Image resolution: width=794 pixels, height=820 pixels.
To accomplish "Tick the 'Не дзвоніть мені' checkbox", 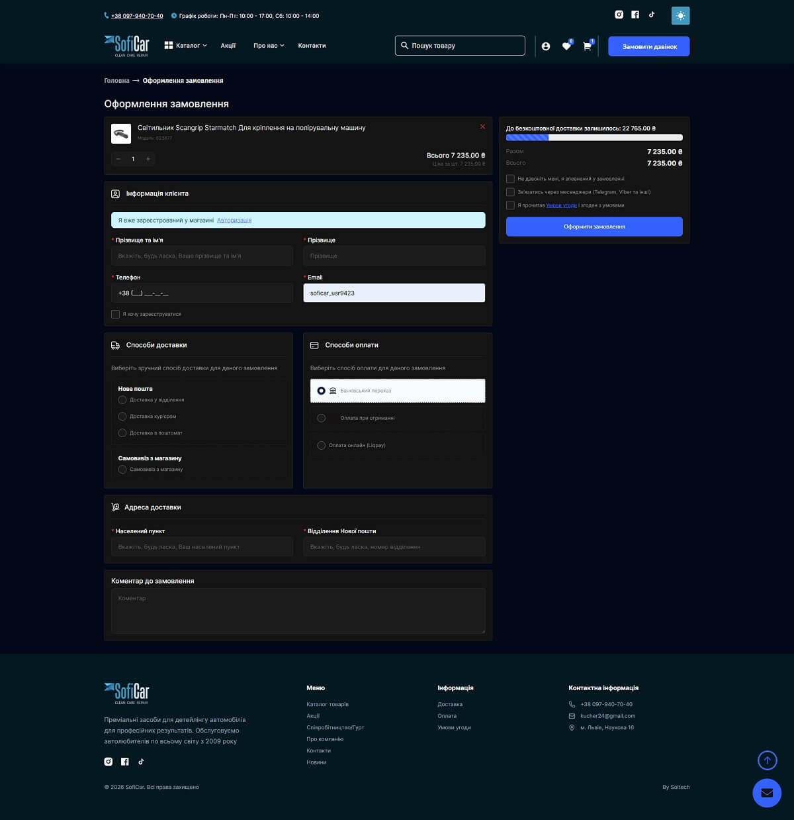I will [x=510, y=179].
